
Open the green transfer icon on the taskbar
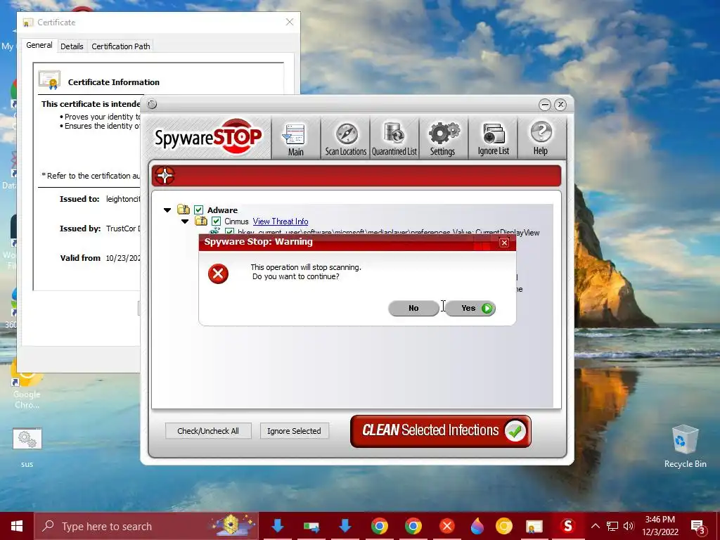point(311,526)
